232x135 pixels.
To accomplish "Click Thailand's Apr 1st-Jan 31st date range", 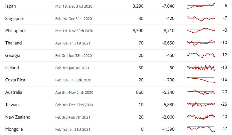I will (x=73, y=43).
